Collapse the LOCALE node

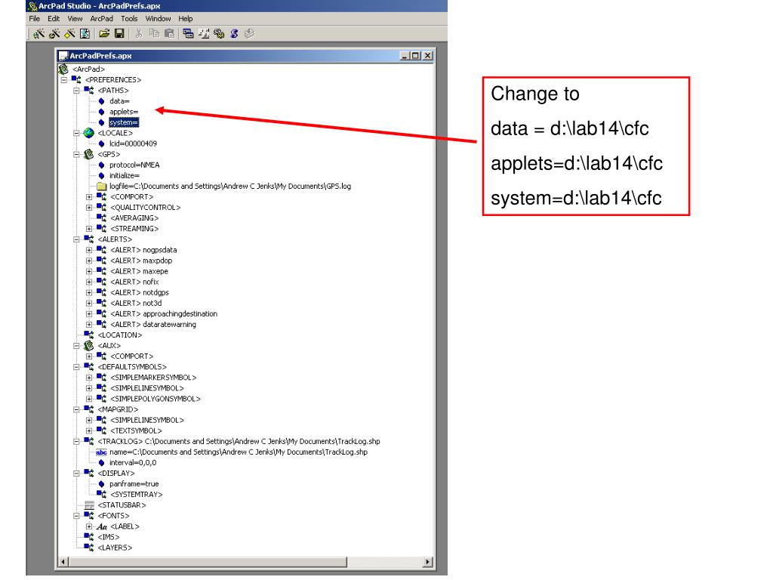[x=76, y=133]
